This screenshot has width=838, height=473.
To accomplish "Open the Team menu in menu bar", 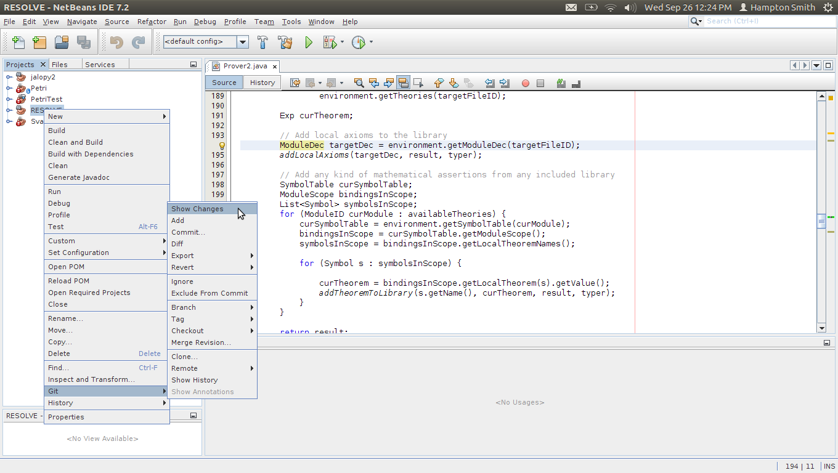I will coord(264,22).
